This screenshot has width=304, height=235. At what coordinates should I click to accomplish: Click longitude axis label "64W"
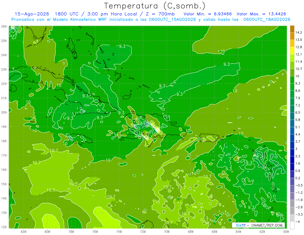pyautogui.click(x=238, y=231)
